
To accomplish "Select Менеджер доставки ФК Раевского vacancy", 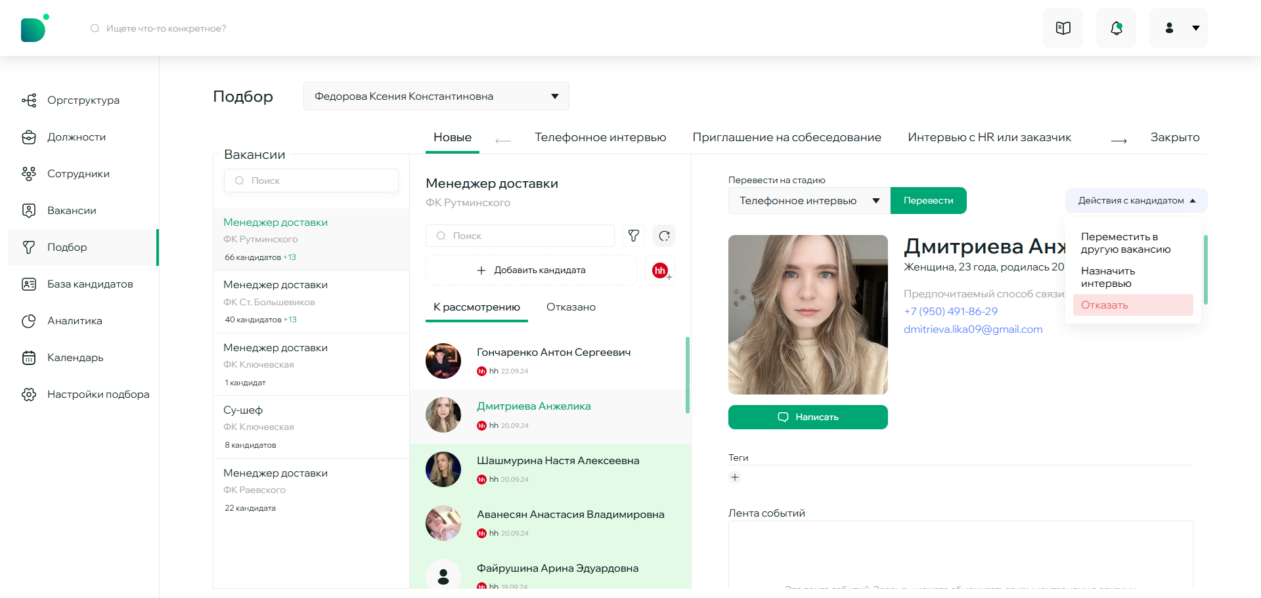I will 311,490.
